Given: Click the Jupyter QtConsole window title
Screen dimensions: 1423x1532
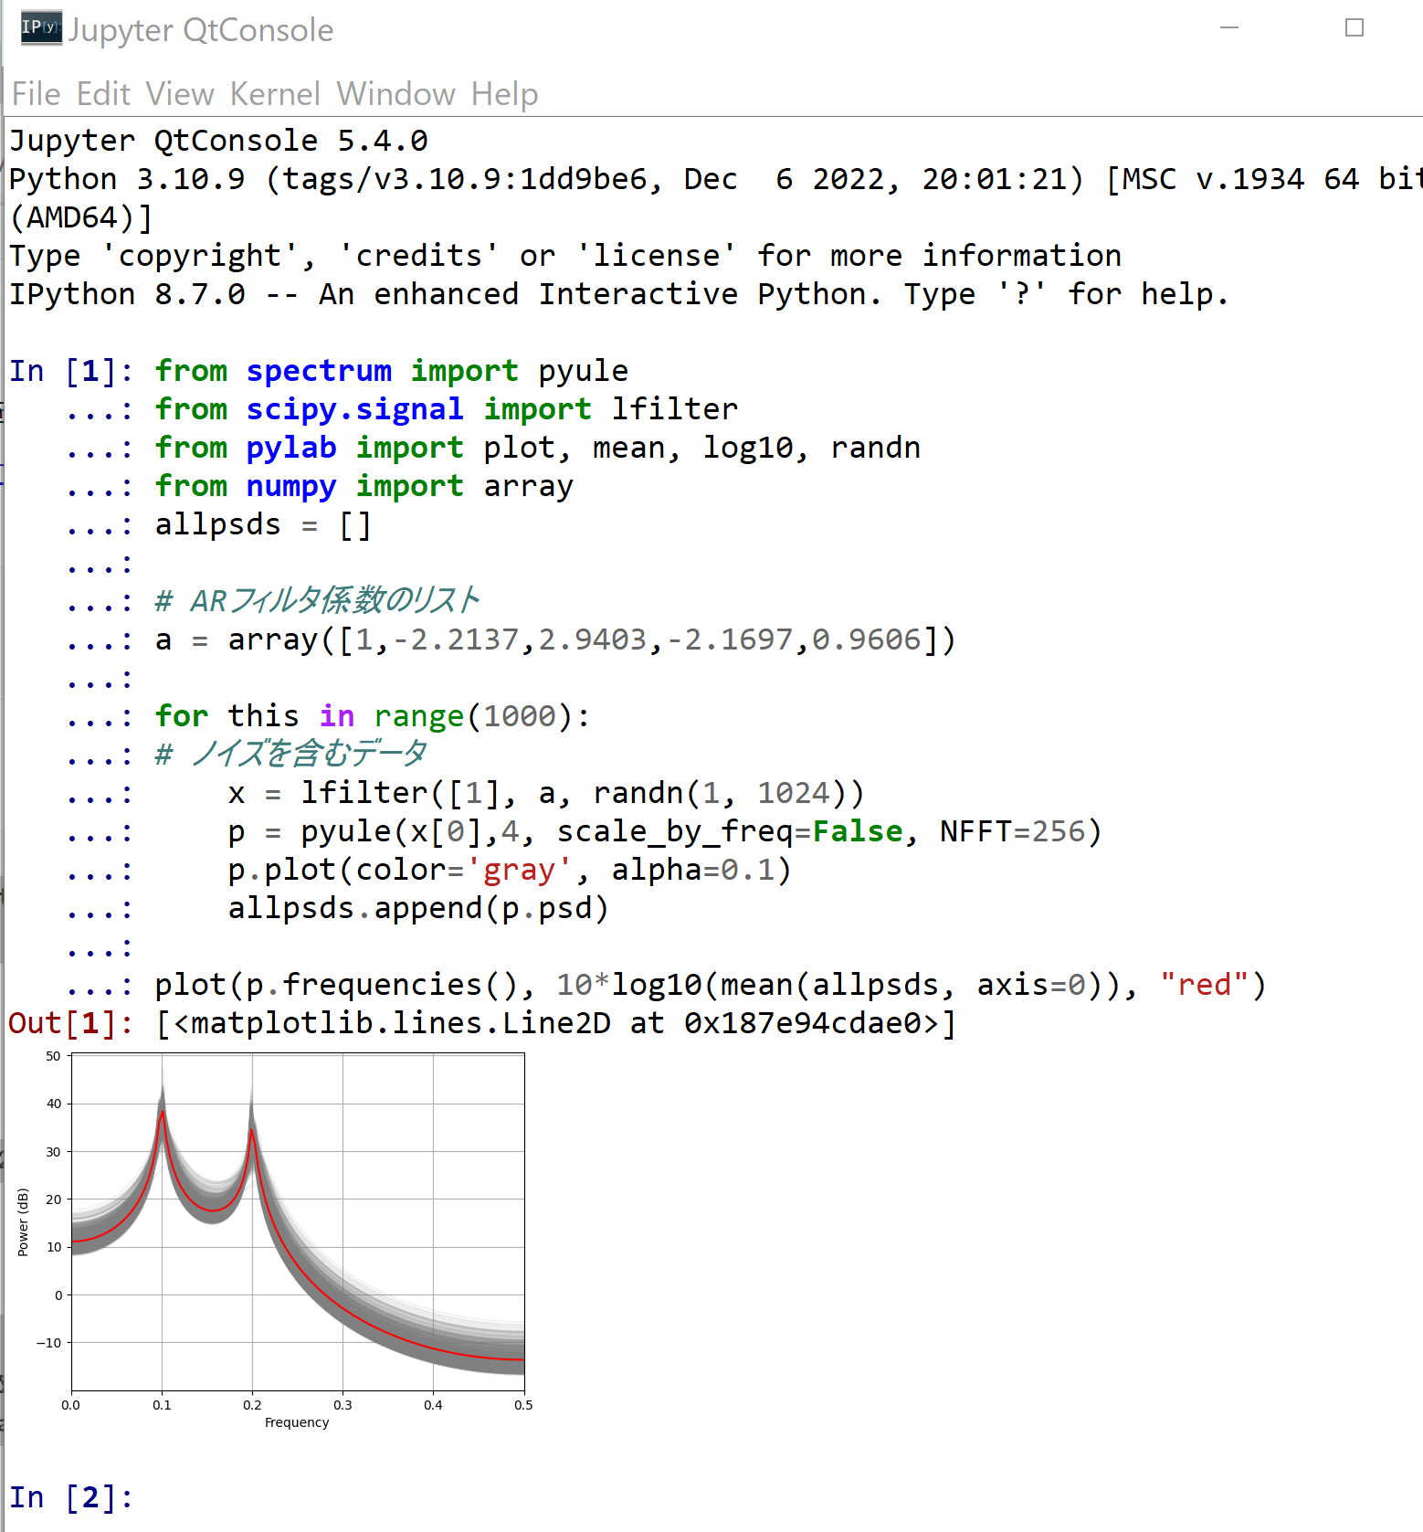Looking at the screenshot, I should click(x=201, y=30).
